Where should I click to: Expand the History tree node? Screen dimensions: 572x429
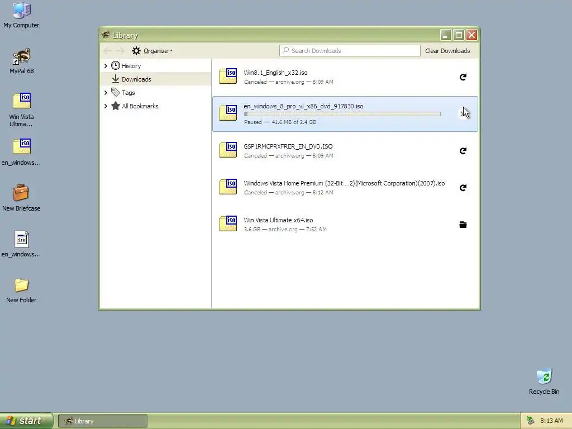106,66
